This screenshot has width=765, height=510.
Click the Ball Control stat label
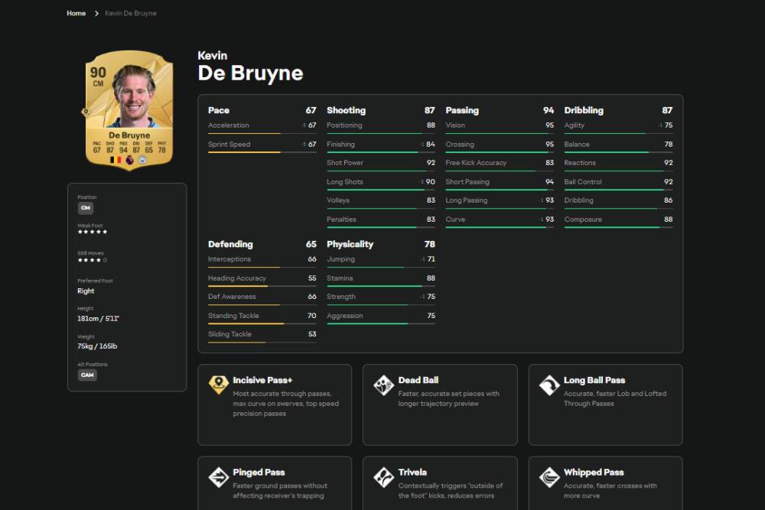(583, 182)
